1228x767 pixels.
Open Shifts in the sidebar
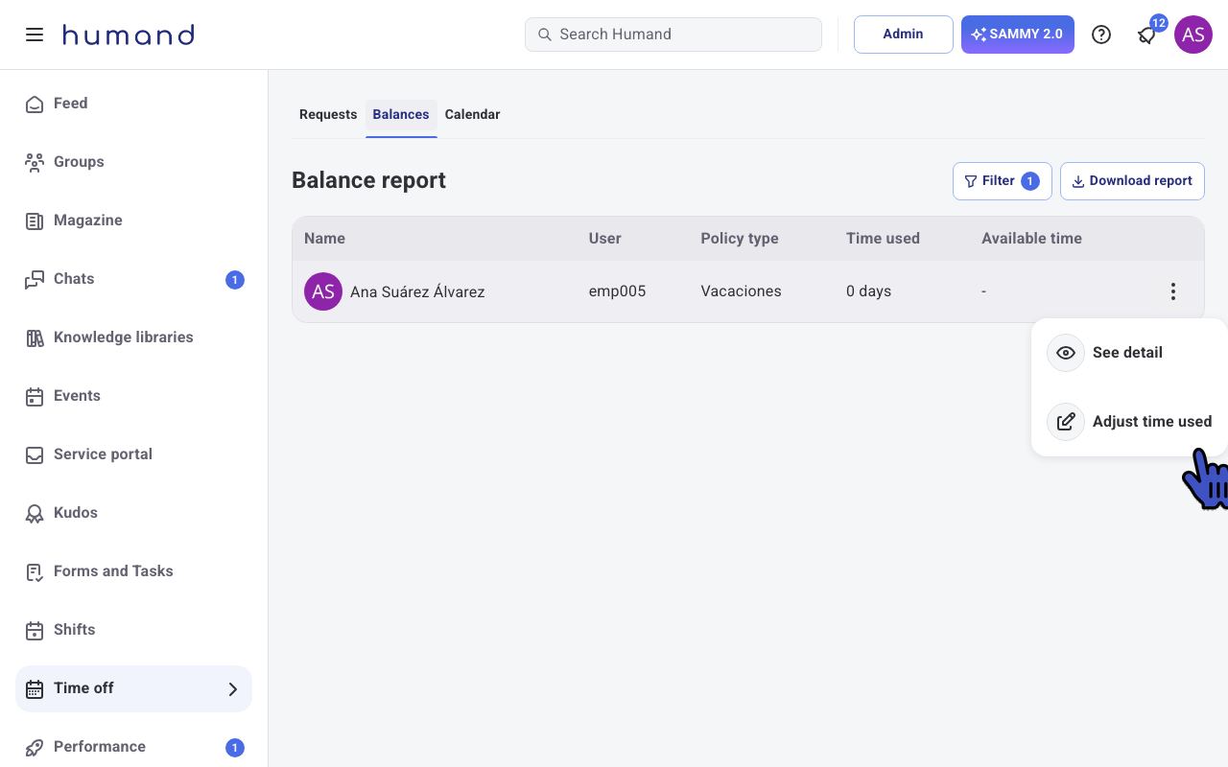[x=133, y=630]
